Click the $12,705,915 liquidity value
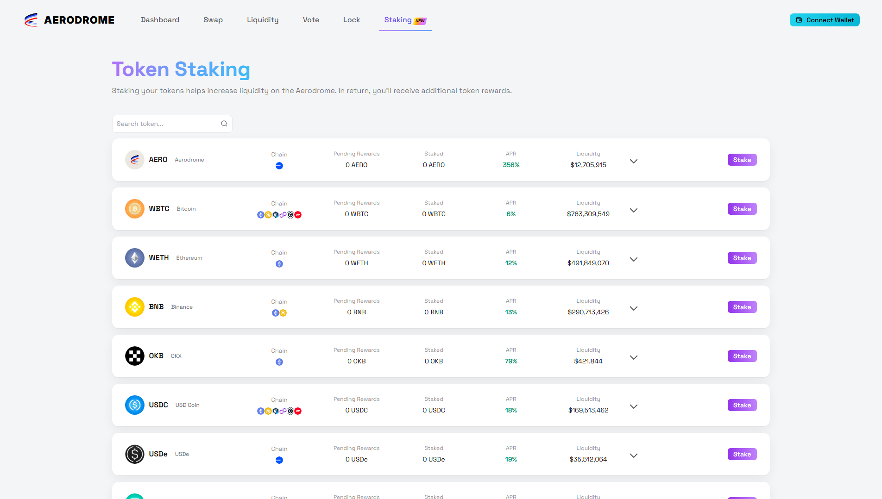 click(588, 165)
